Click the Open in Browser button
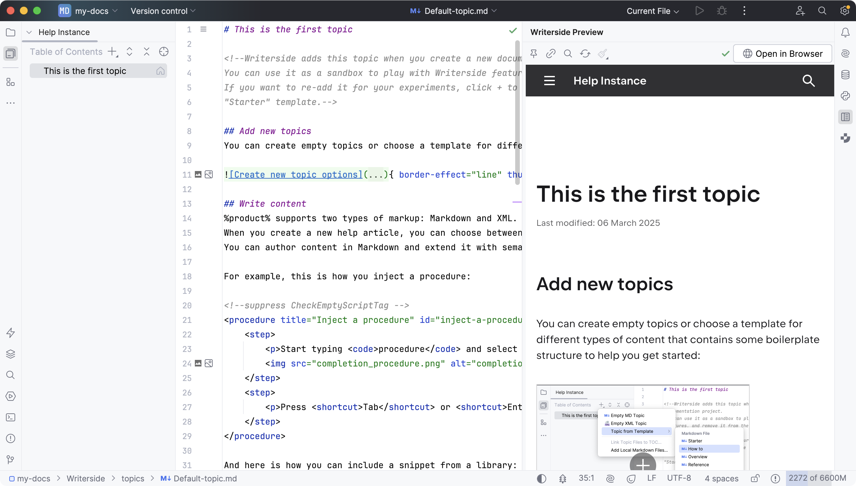 click(x=783, y=53)
